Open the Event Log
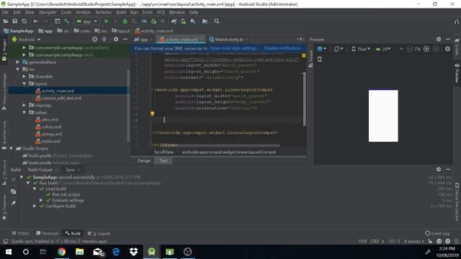The height and width of the screenshot is (259, 461). point(437,233)
